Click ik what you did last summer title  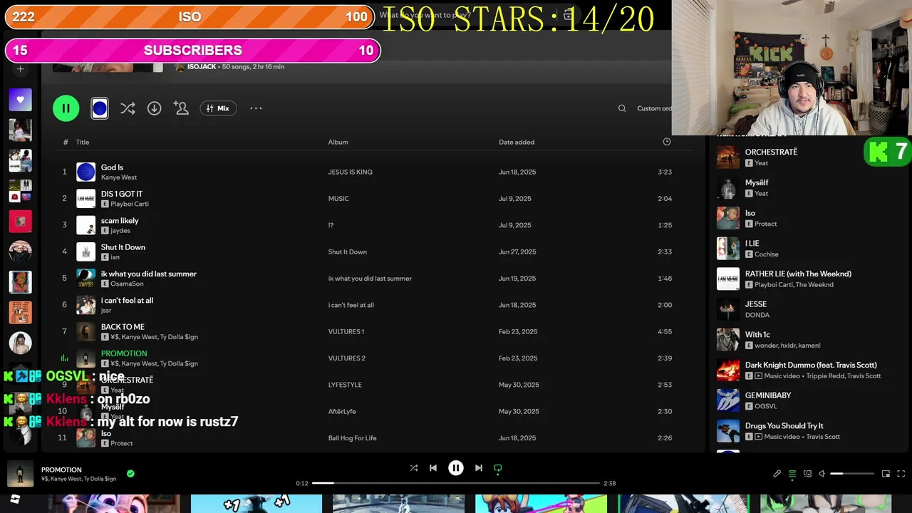coord(149,274)
